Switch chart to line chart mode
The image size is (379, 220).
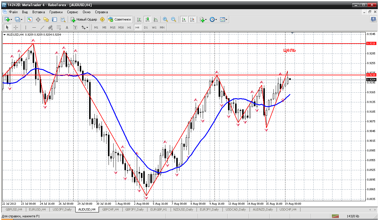tap(156, 19)
